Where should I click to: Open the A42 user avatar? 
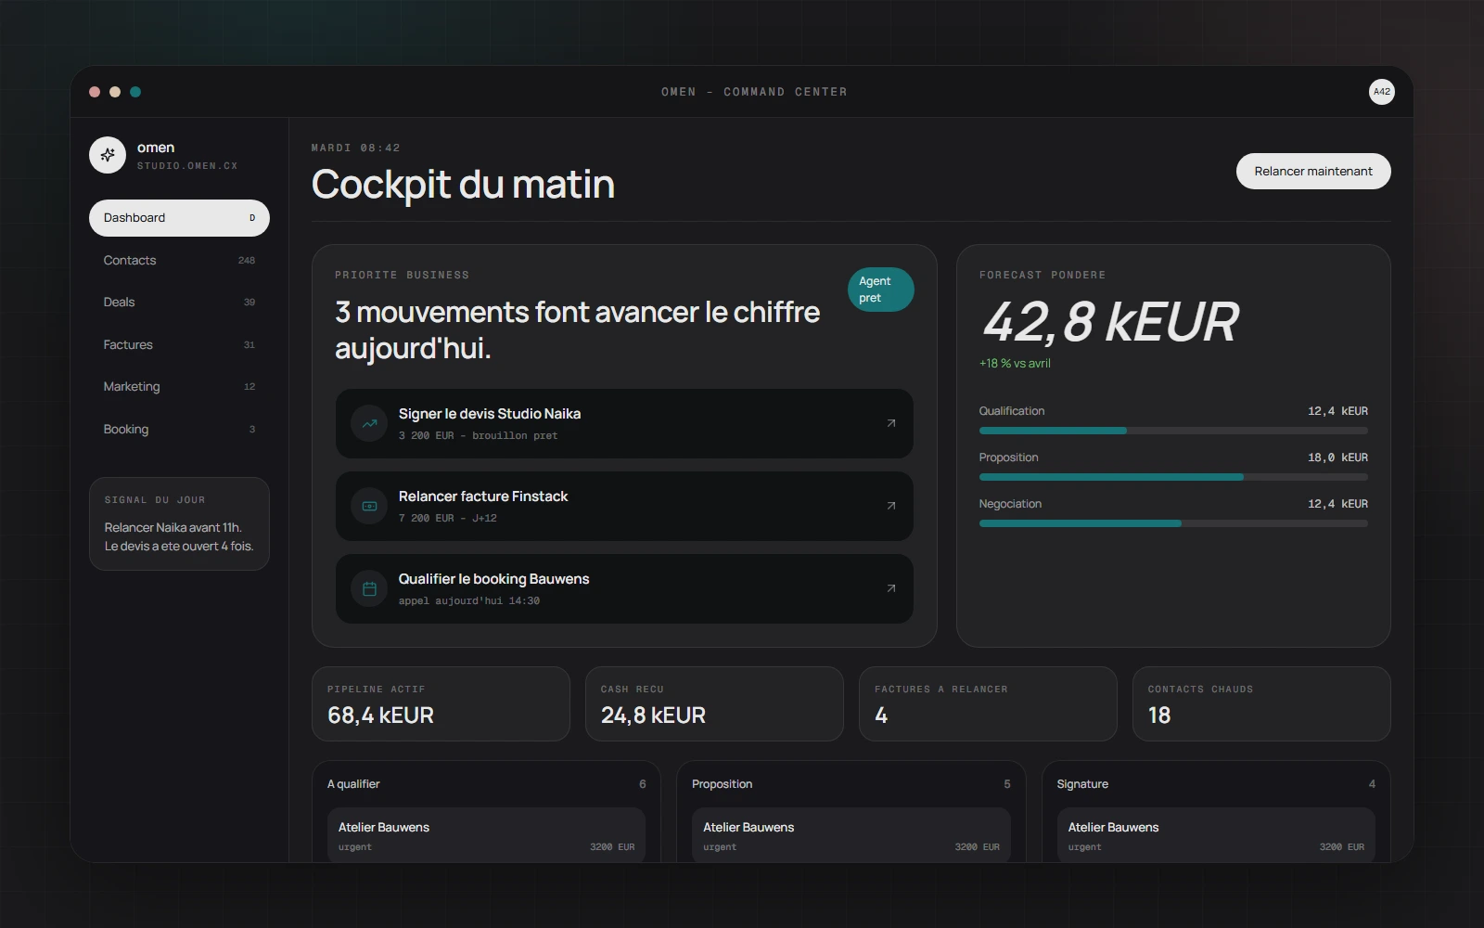pyautogui.click(x=1381, y=92)
